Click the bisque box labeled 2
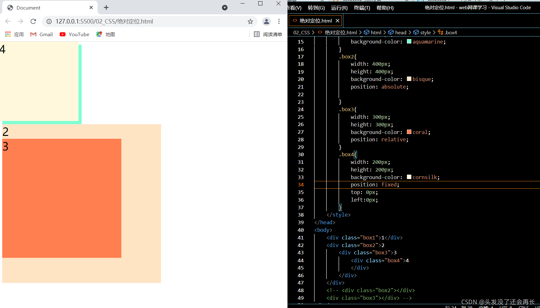This screenshot has width=540, height=308. click(141, 203)
